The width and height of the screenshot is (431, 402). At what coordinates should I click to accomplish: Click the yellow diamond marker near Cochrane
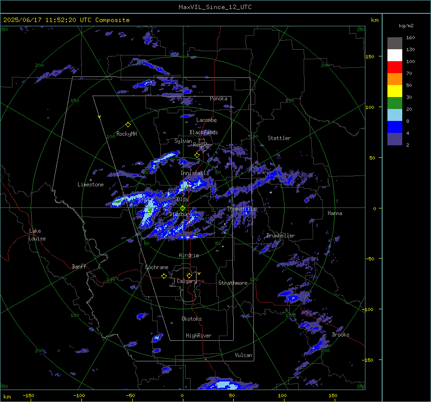(x=164, y=276)
